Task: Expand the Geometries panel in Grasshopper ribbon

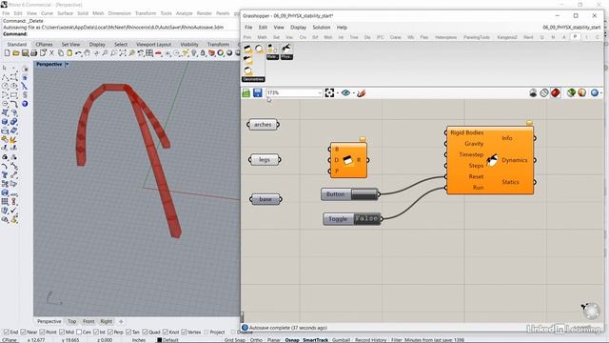Action: (x=253, y=79)
